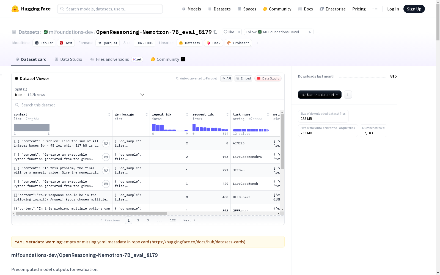Image resolution: width=440 pixels, height=275 pixels.
Task: Open the chat view for the LiveCodeBench 429 context row
Action: click(106, 184)
